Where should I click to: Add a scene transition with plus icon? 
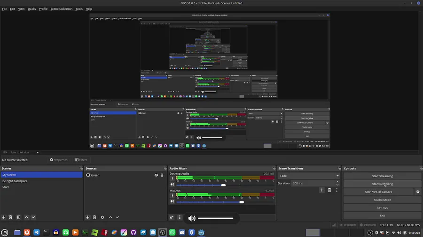click(x=321, y=190)
